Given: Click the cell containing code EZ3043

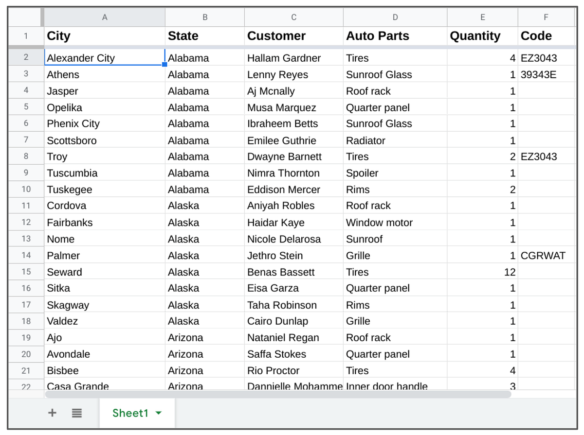Looking at the screenshot, I should [x=546, y=58].
